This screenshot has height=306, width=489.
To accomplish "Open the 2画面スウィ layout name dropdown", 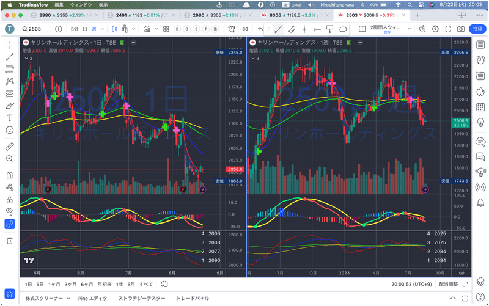I will click(x=410, y=29).
